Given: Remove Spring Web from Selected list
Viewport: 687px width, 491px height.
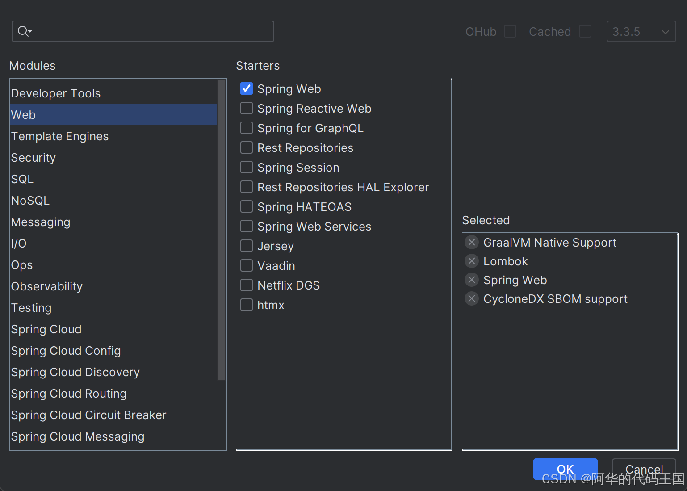Looking at the screenshot, I should click(x=472, y=280).
